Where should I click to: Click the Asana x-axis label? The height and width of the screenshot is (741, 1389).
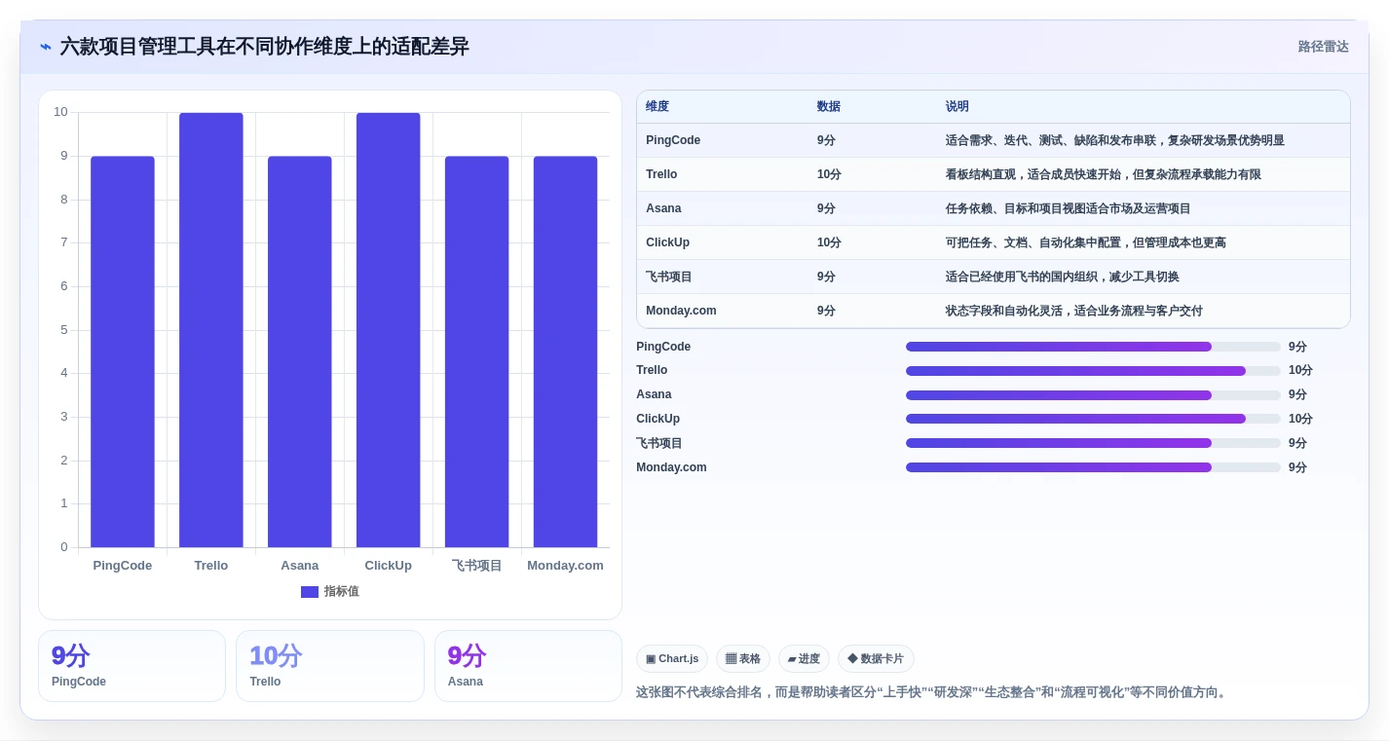click(x=300, y=566)
